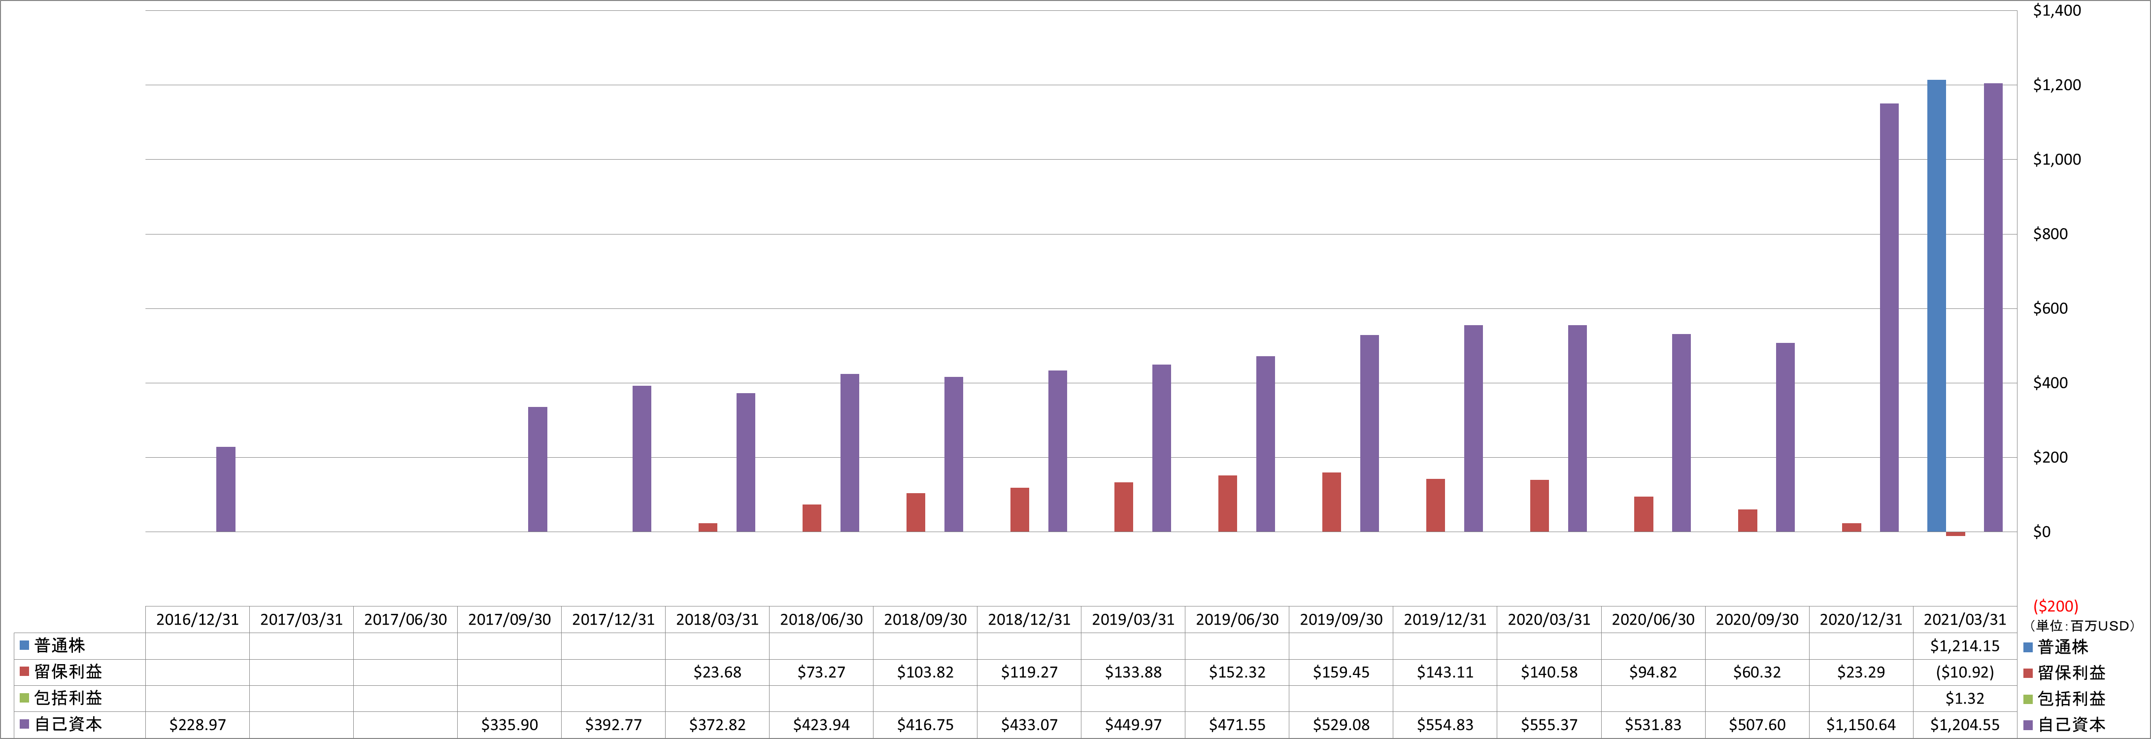Click the purple 自己資本 bar for 2016/12/31
This screenshot has width=2151, height=739.
(226, 489)
